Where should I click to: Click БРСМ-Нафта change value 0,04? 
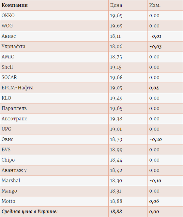[154, 88]
